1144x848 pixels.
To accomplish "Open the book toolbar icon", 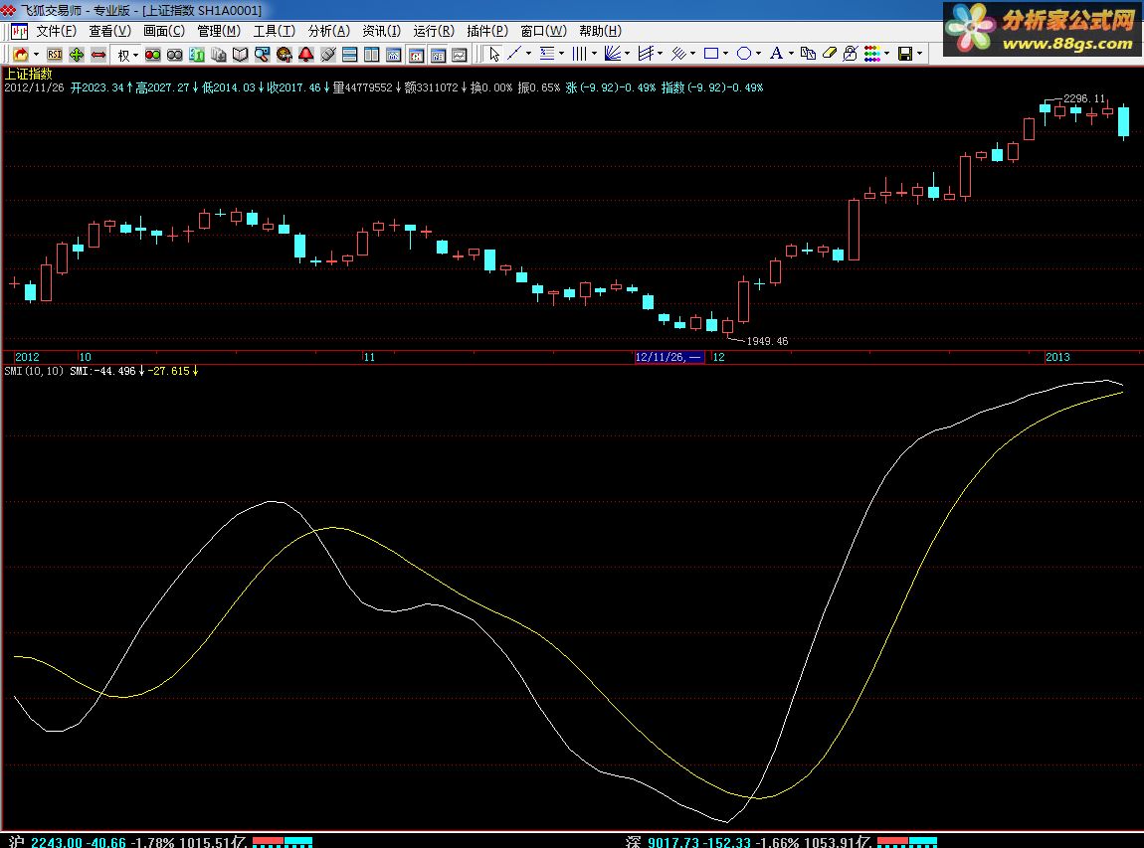I will tap(240, 54).
